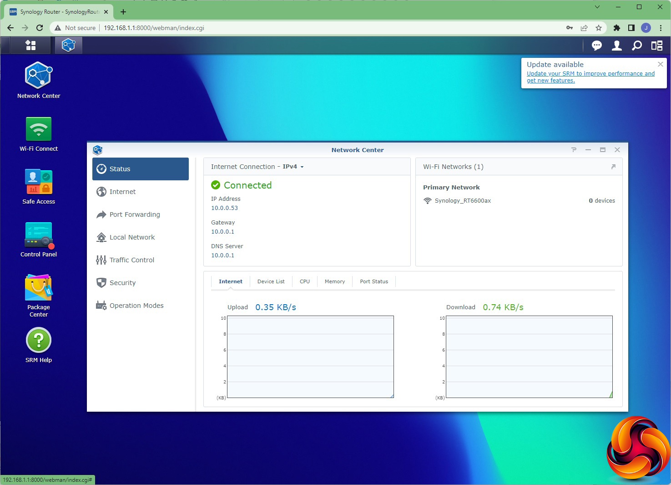This screenshot has width=671, height=485.
Task: Open the SRM Help desktop icon
Action: click(39, 346)
